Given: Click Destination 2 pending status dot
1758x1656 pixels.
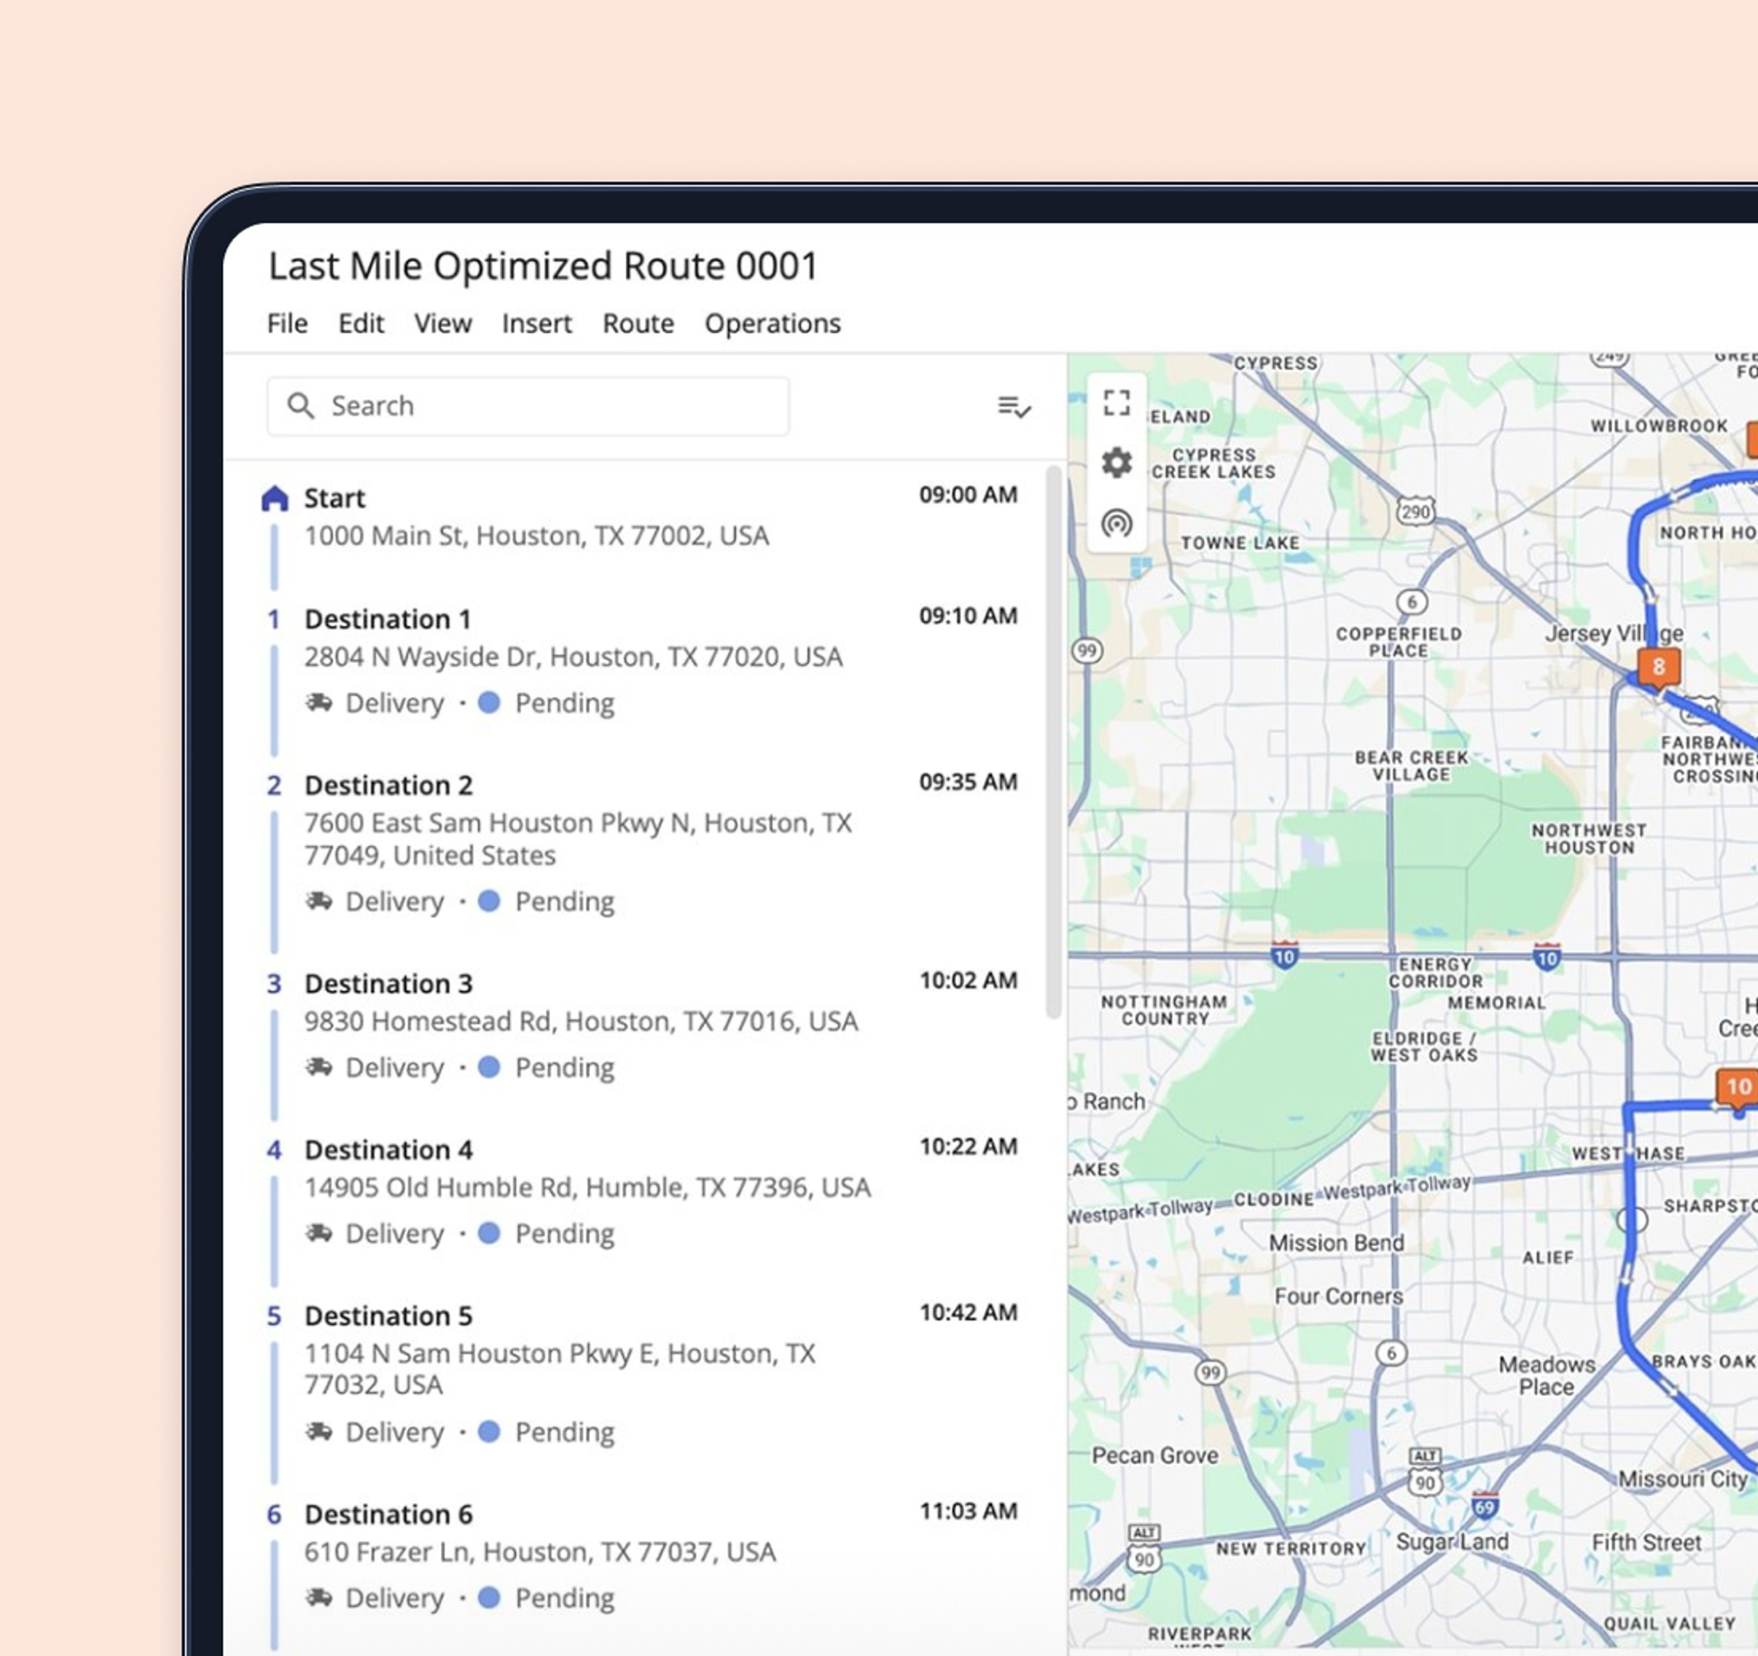Looking at the screenshot, I should 489,901.
